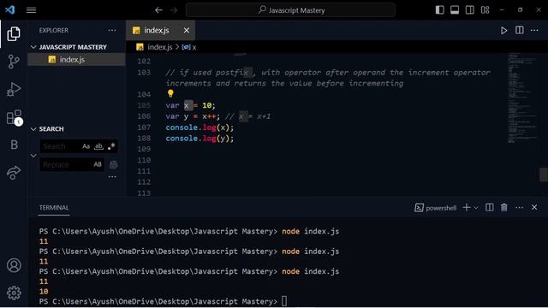Viewport: 548px width, 308px height.
Task: Click the code line 'var x = 10;'
Action: [x=190, y=105]
